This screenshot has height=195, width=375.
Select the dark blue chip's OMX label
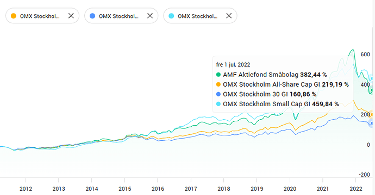coord(118,16)
